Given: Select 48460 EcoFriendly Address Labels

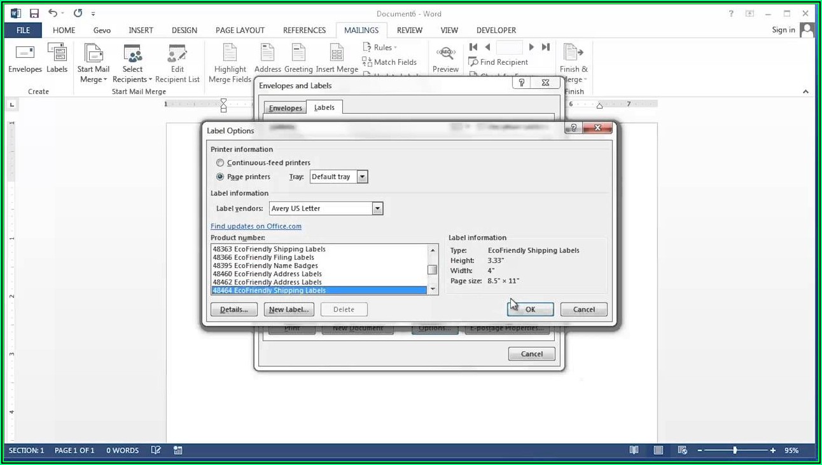Looking at the screenshot, I should pos(267,274).
